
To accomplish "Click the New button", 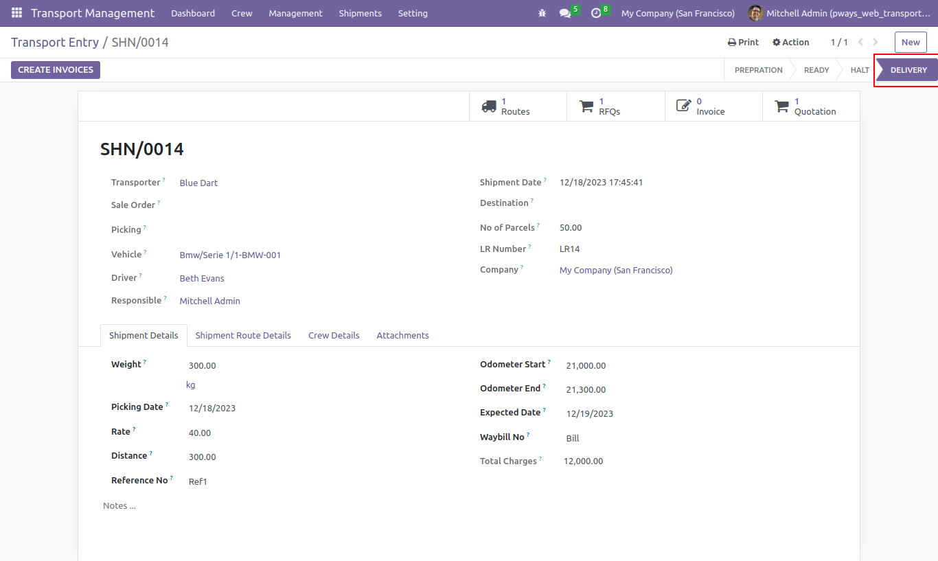I will [x=911, y=42].
